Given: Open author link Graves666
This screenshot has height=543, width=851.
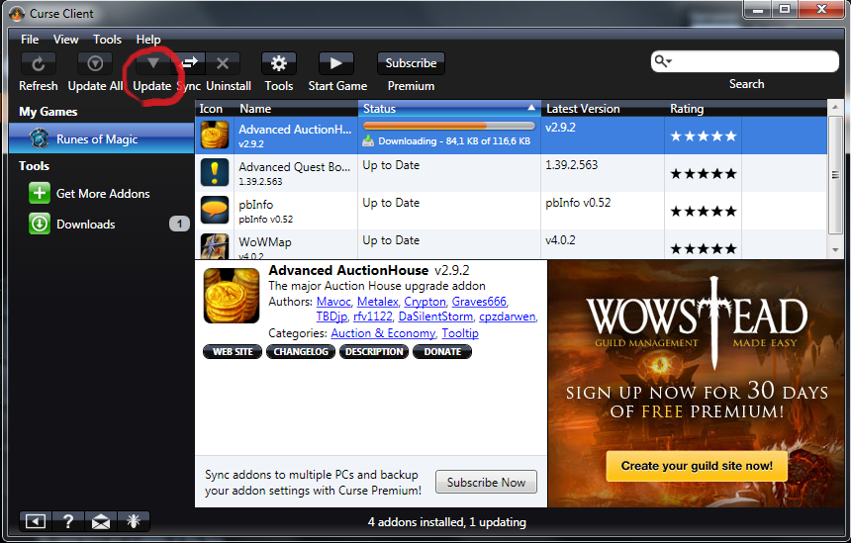Looking at the screenshot, I should [x=479, y=302].
